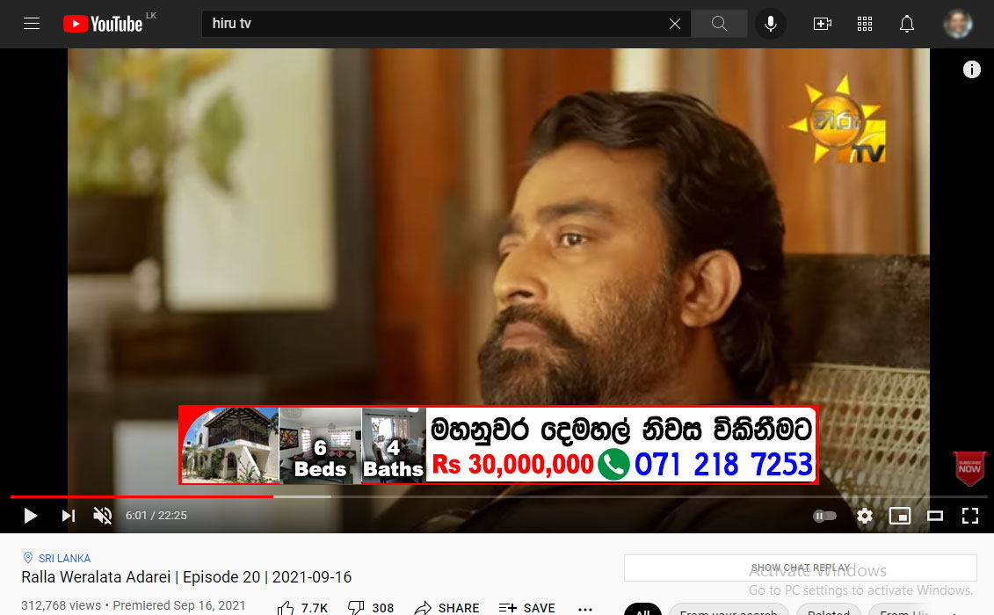Screen dimensions: 994x615
Task: Open the YouTube guide hamburger menu
Action: (32, 24)
